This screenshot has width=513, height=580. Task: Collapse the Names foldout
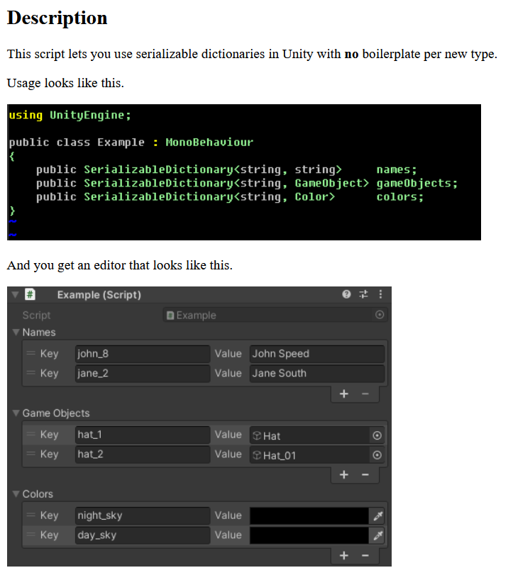click(x=16, y=332)
